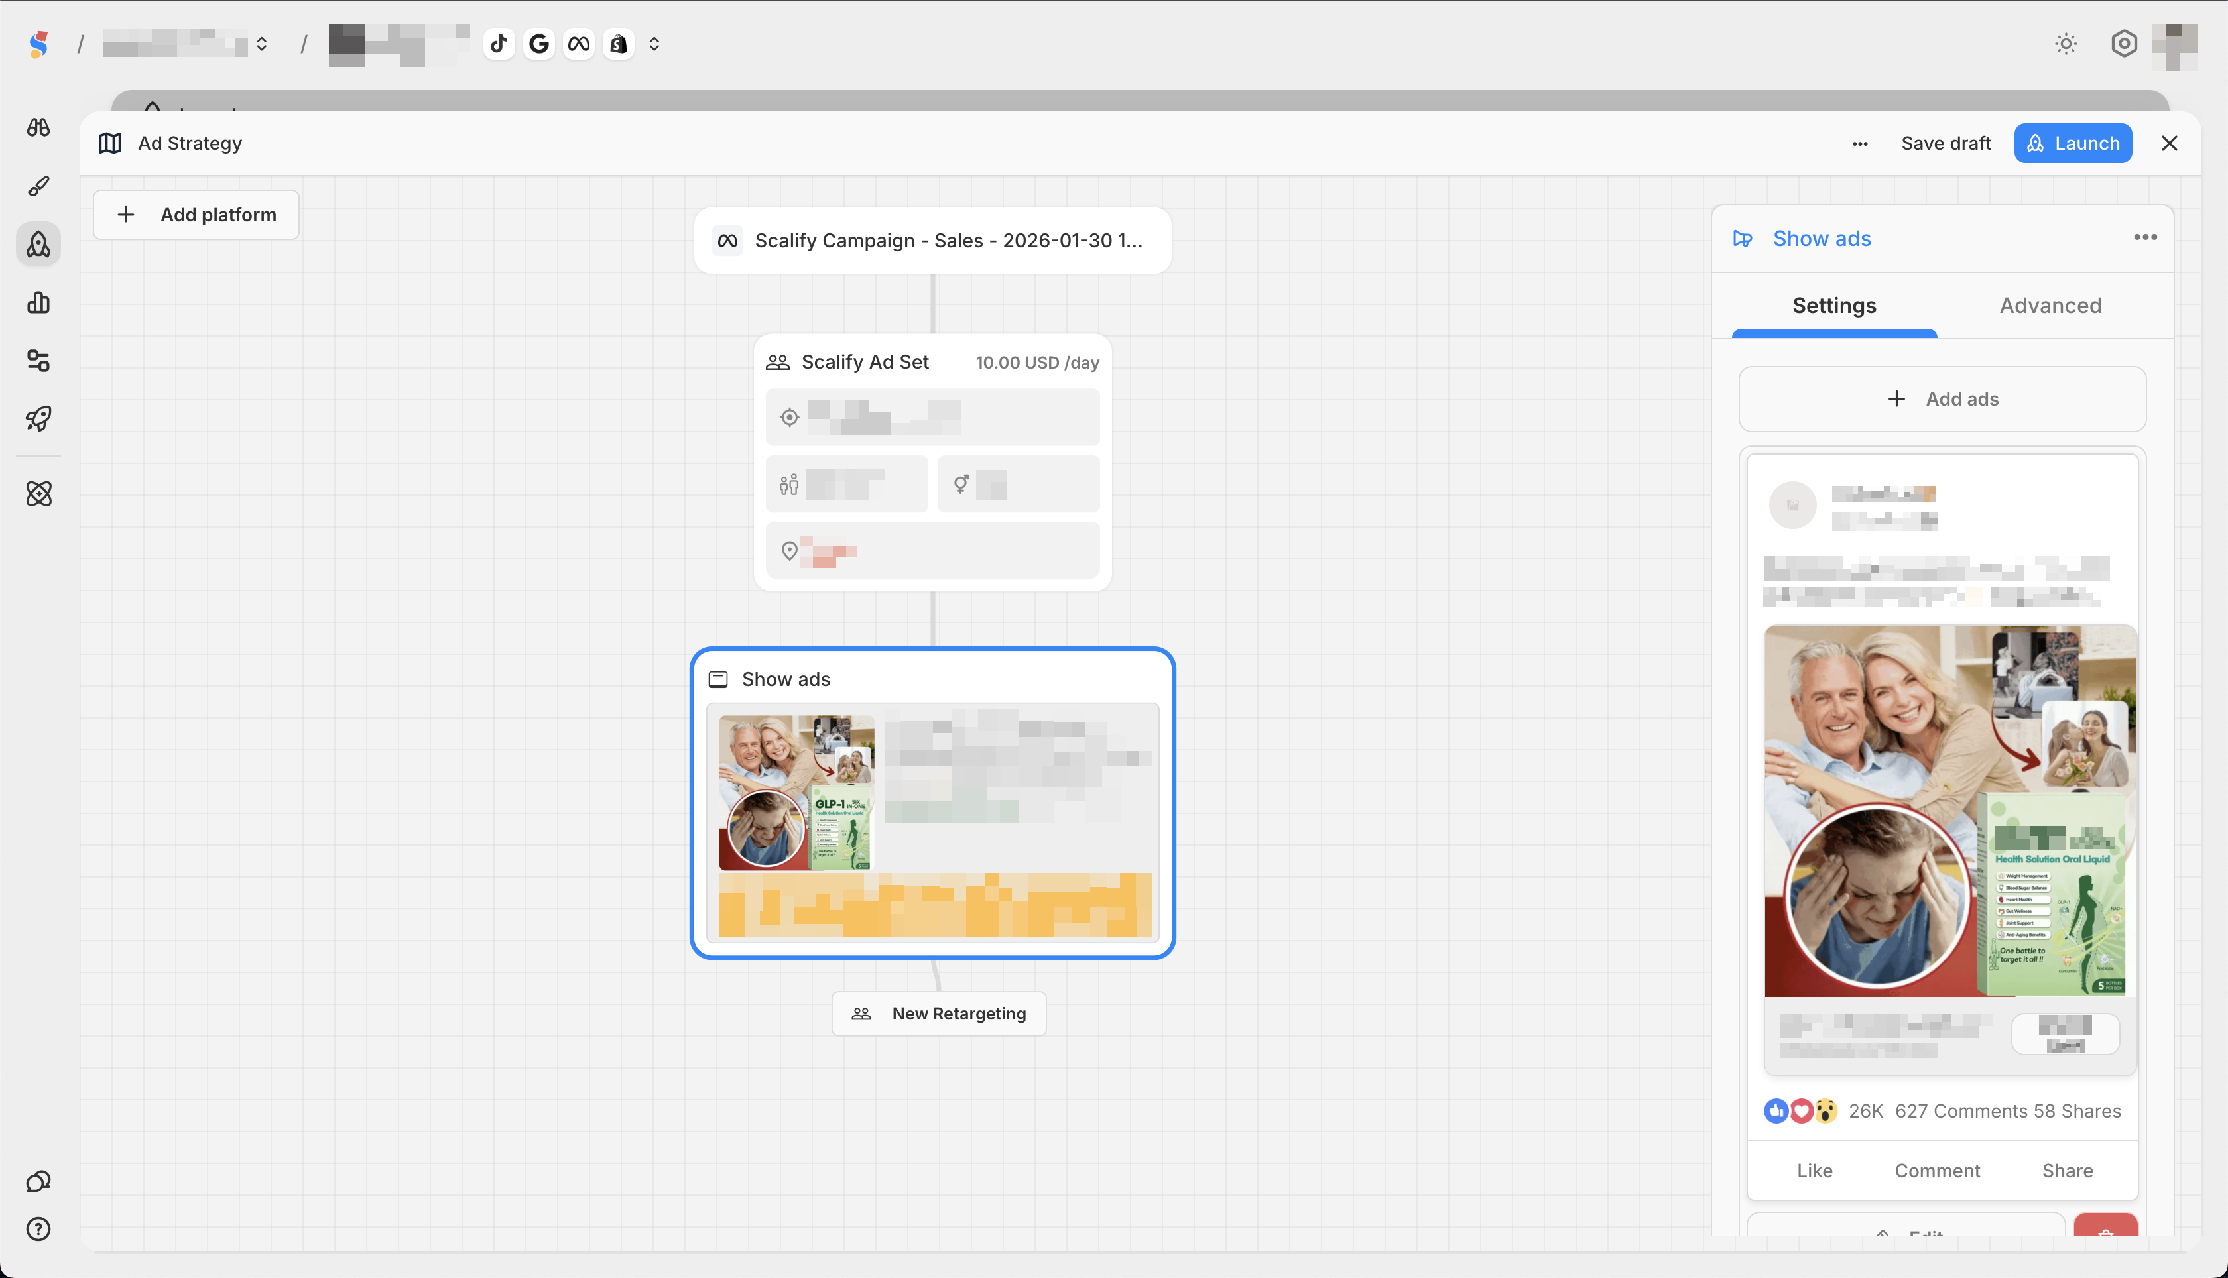Viewport: 2228px width, 1278px height.
Task: Open the chat bubbles icon at sidebar bottom
Action: tap(38, 1181)
